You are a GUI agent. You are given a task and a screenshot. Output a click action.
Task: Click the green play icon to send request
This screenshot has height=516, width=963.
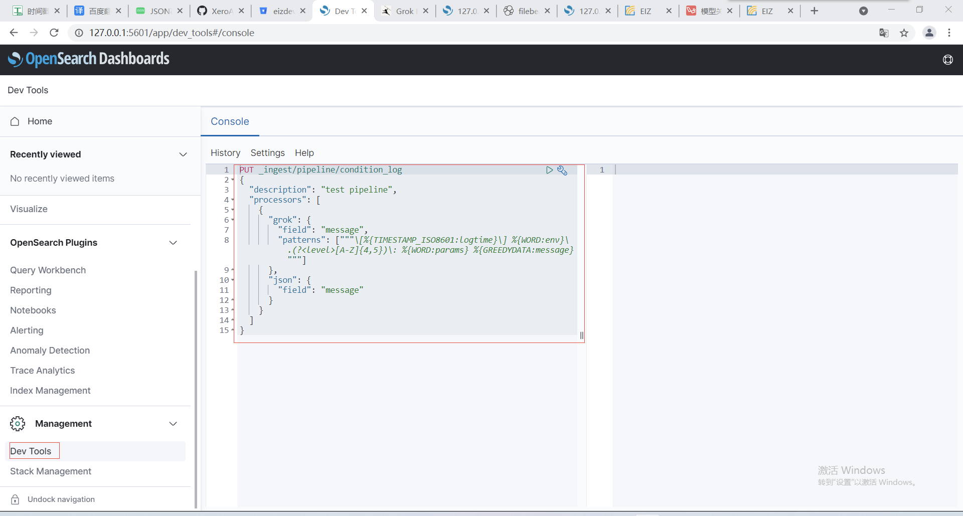click(549, 170)
